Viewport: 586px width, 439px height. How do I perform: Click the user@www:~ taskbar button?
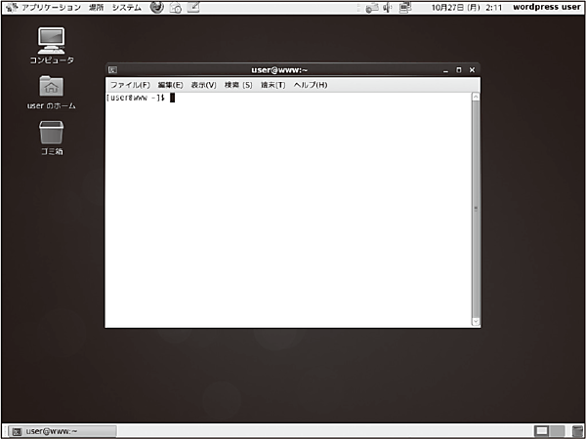[x=63, y=431]
